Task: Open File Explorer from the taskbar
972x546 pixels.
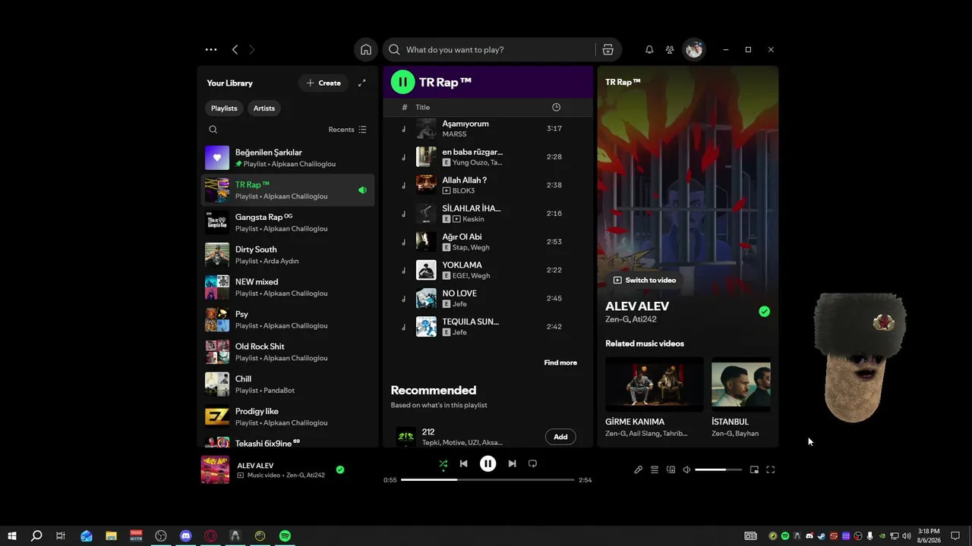Action: point(112,536)
